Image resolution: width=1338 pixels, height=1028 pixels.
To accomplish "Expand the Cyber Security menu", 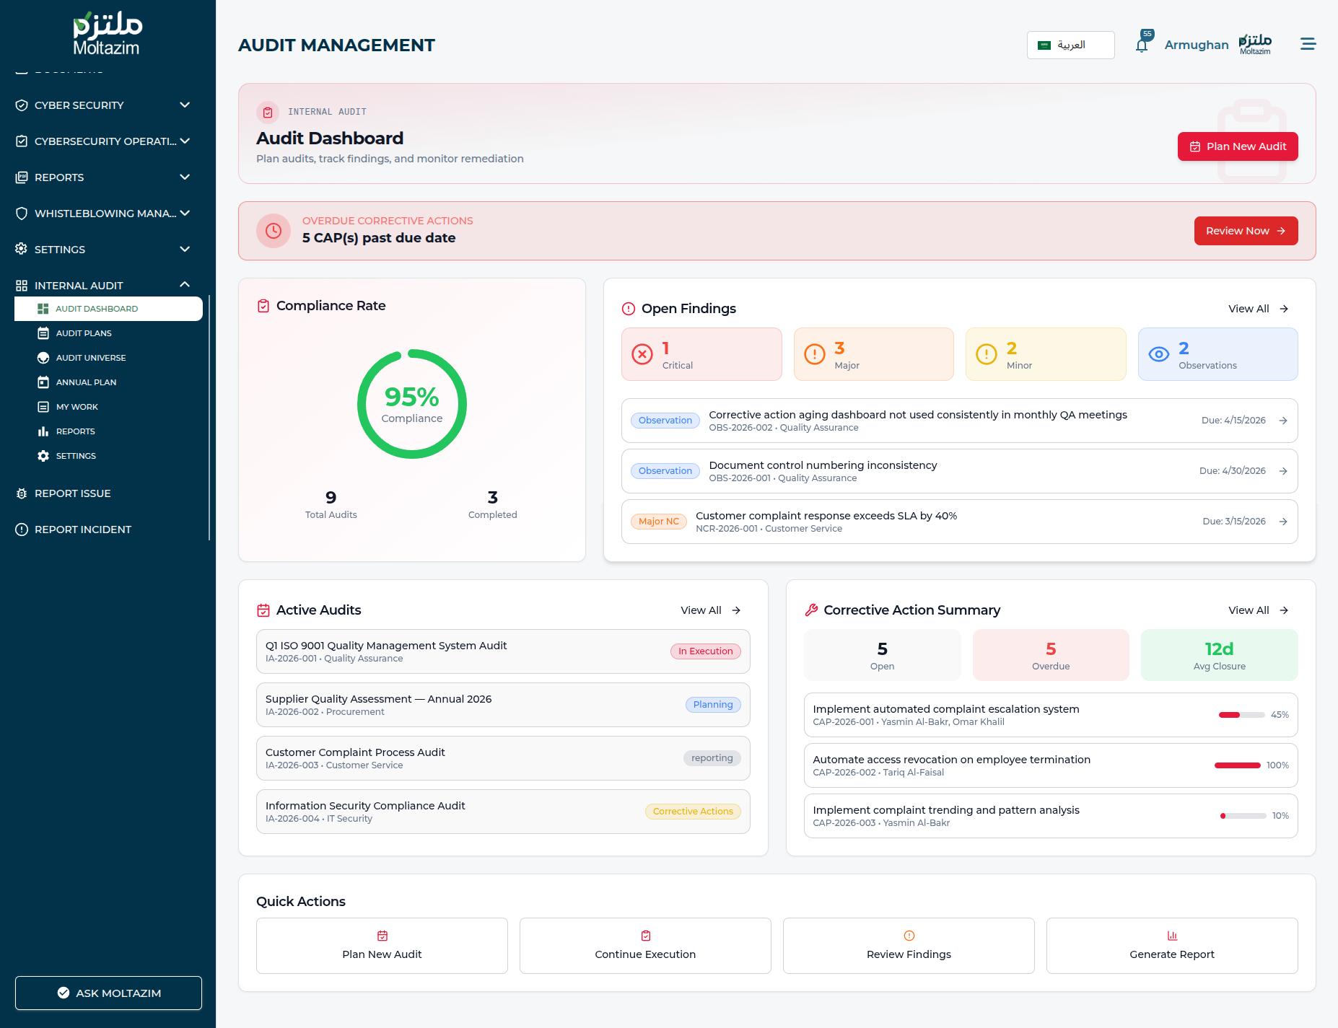I will 103,105.
